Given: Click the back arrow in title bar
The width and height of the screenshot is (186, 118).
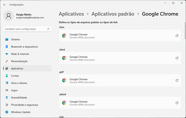Looking at the screenshot, I should [x=4, y=5].
